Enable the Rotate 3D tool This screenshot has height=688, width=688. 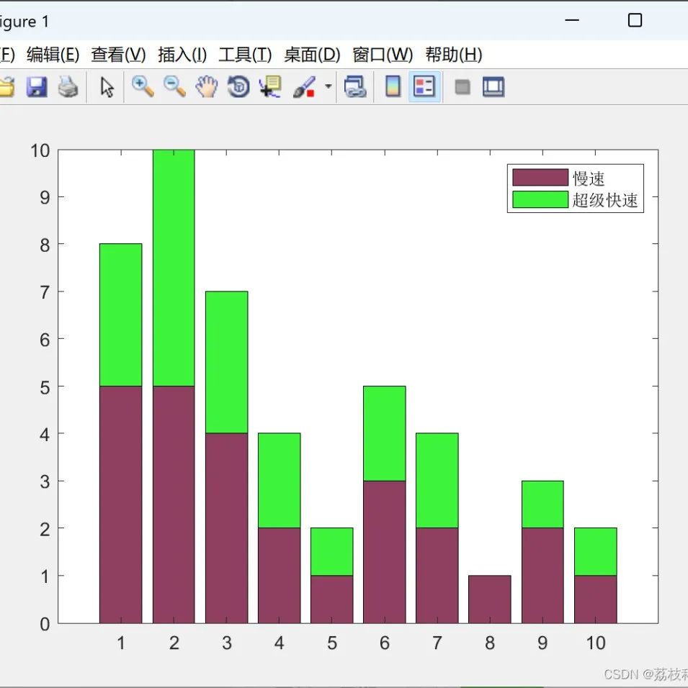tap(238, 86)
